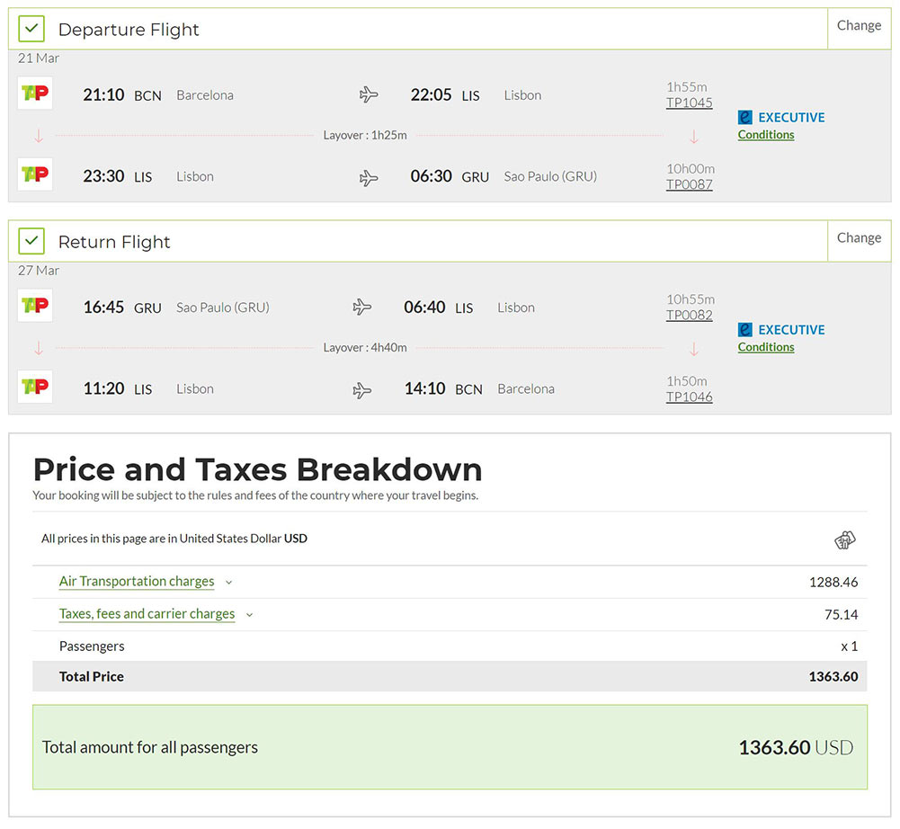Open flight TP0082 details link
900x829 pixels.
(x=689, y=316)
